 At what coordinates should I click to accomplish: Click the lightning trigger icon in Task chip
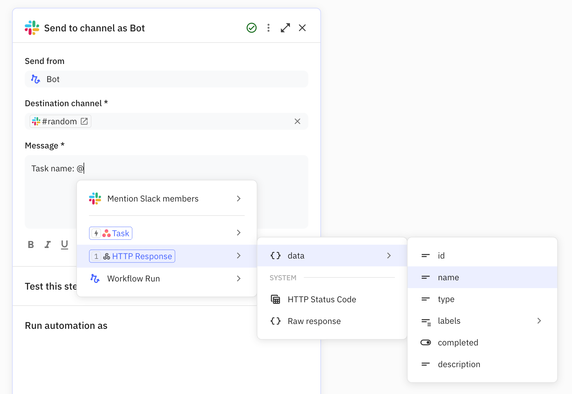click(x=96, y=233)
